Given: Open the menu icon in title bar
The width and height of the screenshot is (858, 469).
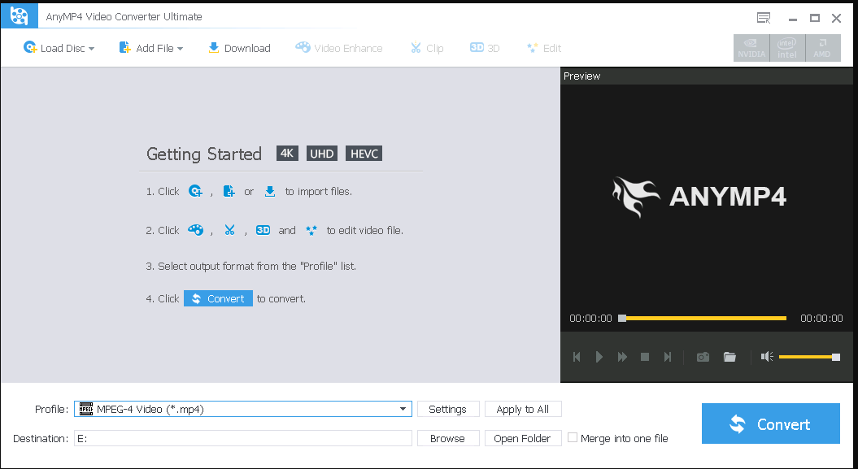Looking at the screenshot, I should click(764, 18).
